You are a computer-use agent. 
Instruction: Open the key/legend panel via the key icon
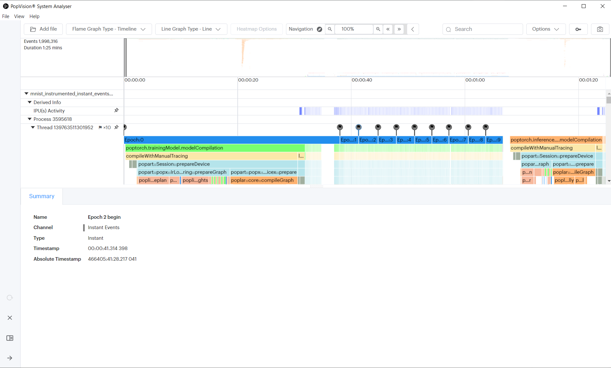[578, 29]
